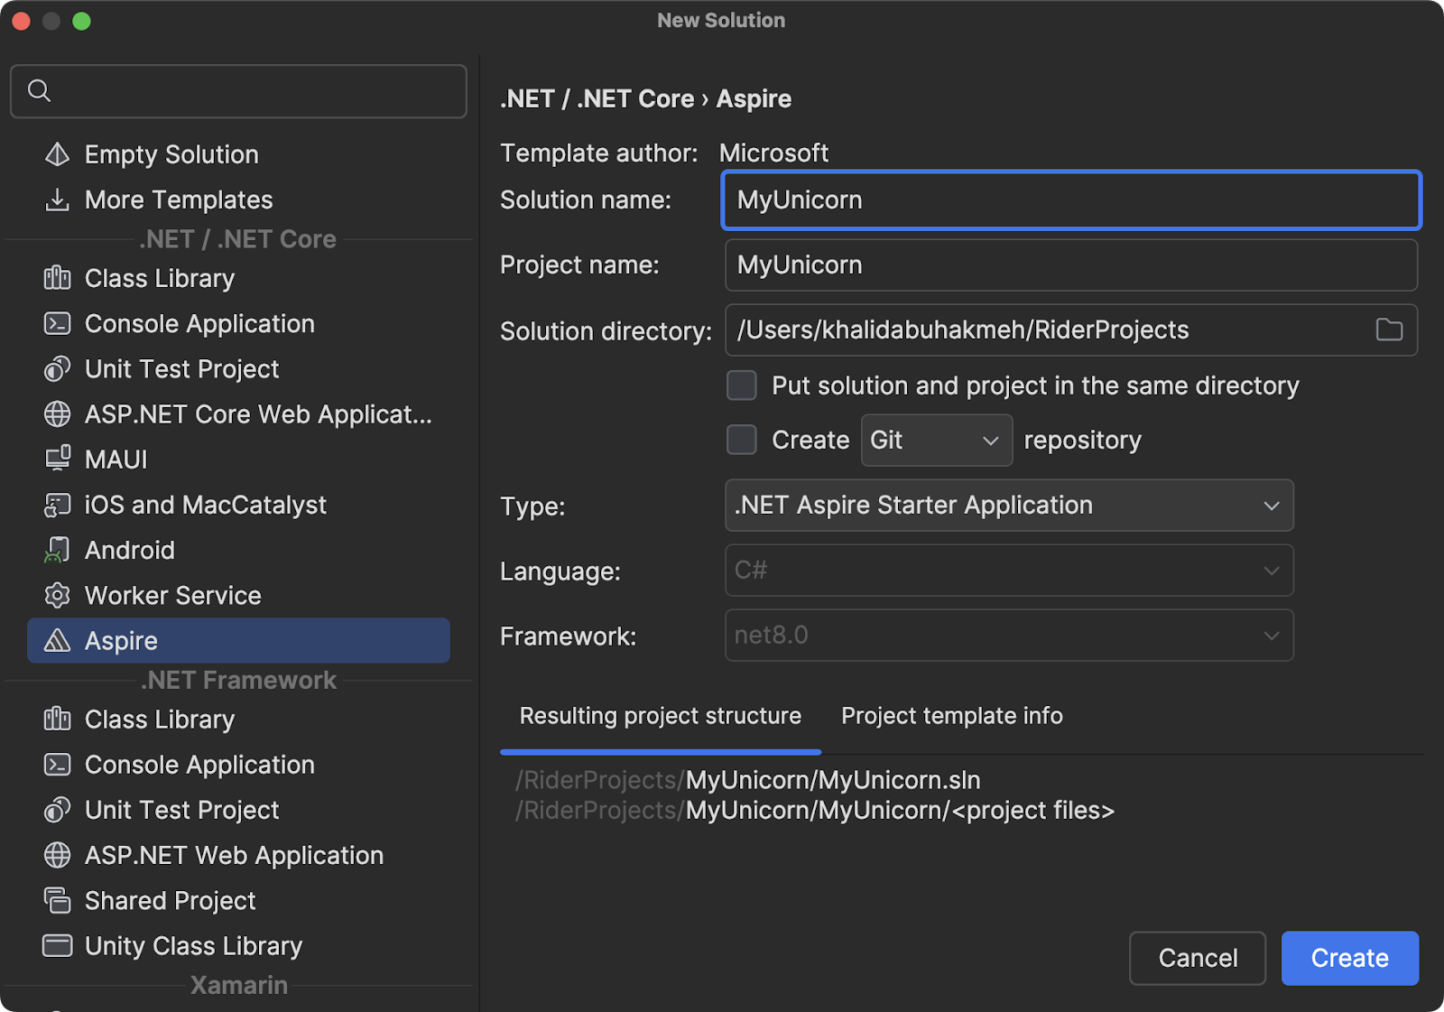
Task: Enable same directory for solution and project
Action: coord(742,385)
